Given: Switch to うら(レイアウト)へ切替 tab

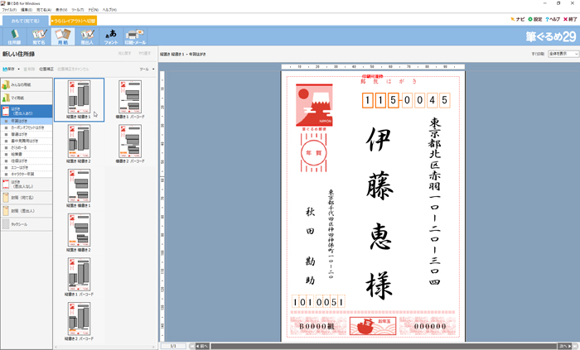Looking at the screenshot, I should pos(74,20).
